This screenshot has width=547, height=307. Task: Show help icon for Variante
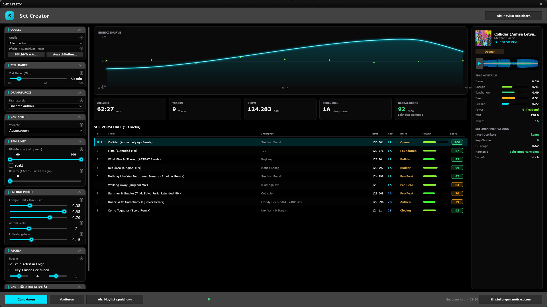(81, 125)
